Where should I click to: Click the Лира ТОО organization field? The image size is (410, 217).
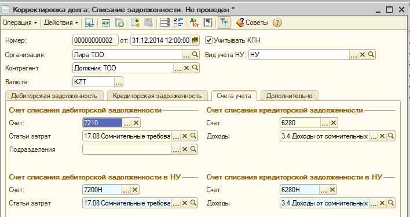tap(127, 55)
